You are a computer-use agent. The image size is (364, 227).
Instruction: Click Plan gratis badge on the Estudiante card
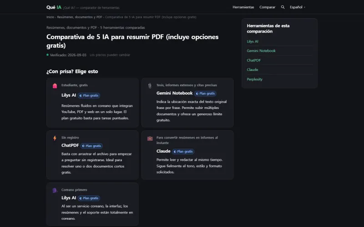click(x=89, y=95)
